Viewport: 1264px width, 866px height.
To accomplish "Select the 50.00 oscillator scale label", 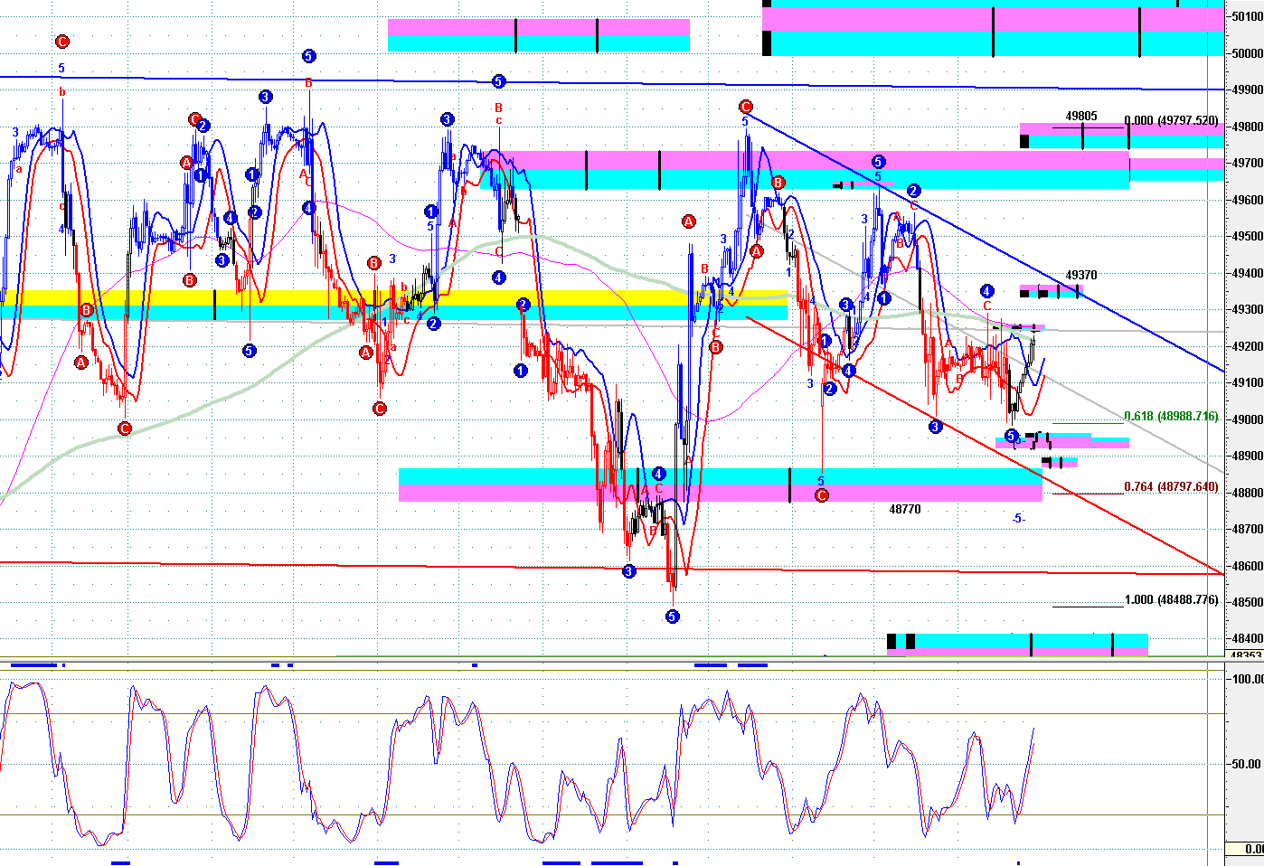I will point(1248,764).
